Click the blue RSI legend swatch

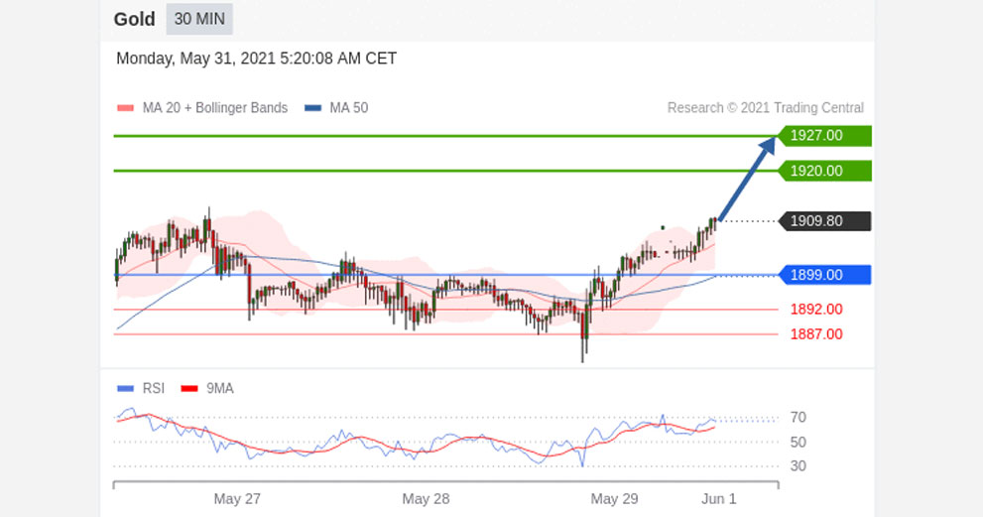[125, 389]
